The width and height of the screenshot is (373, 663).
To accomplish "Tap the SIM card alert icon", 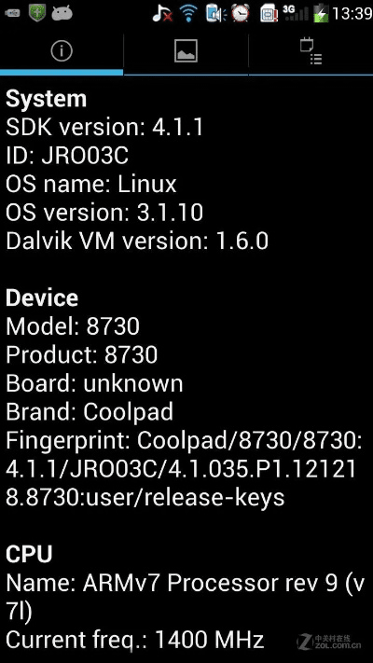I will click(x=269, y=13).
